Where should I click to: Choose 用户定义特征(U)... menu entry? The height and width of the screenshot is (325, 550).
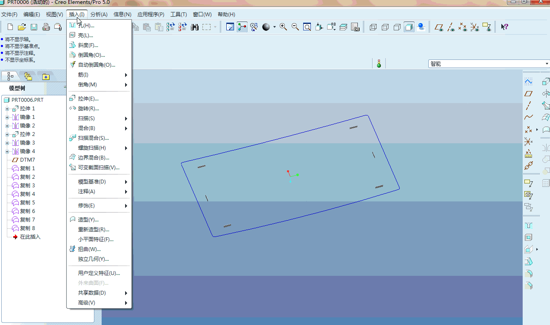(99, 273)
